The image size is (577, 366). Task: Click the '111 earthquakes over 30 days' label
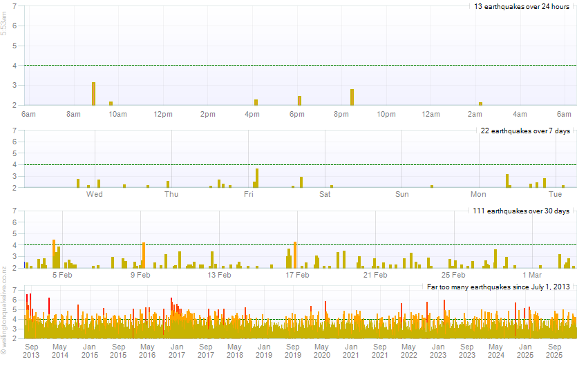click(521, 211)
